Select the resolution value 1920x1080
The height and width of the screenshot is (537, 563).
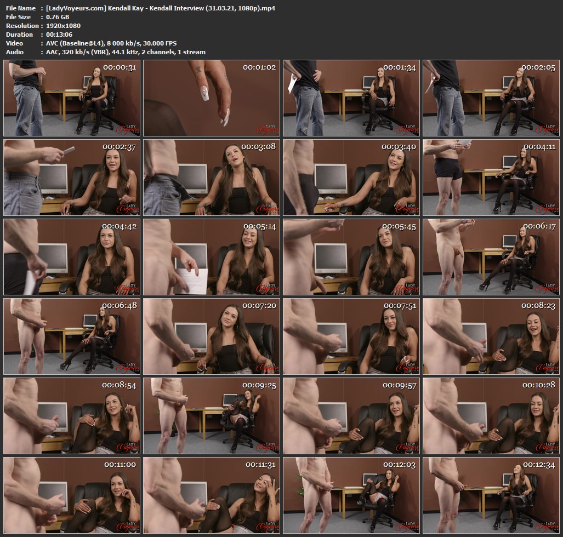62,26
